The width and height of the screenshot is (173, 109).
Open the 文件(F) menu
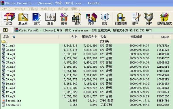6,9
